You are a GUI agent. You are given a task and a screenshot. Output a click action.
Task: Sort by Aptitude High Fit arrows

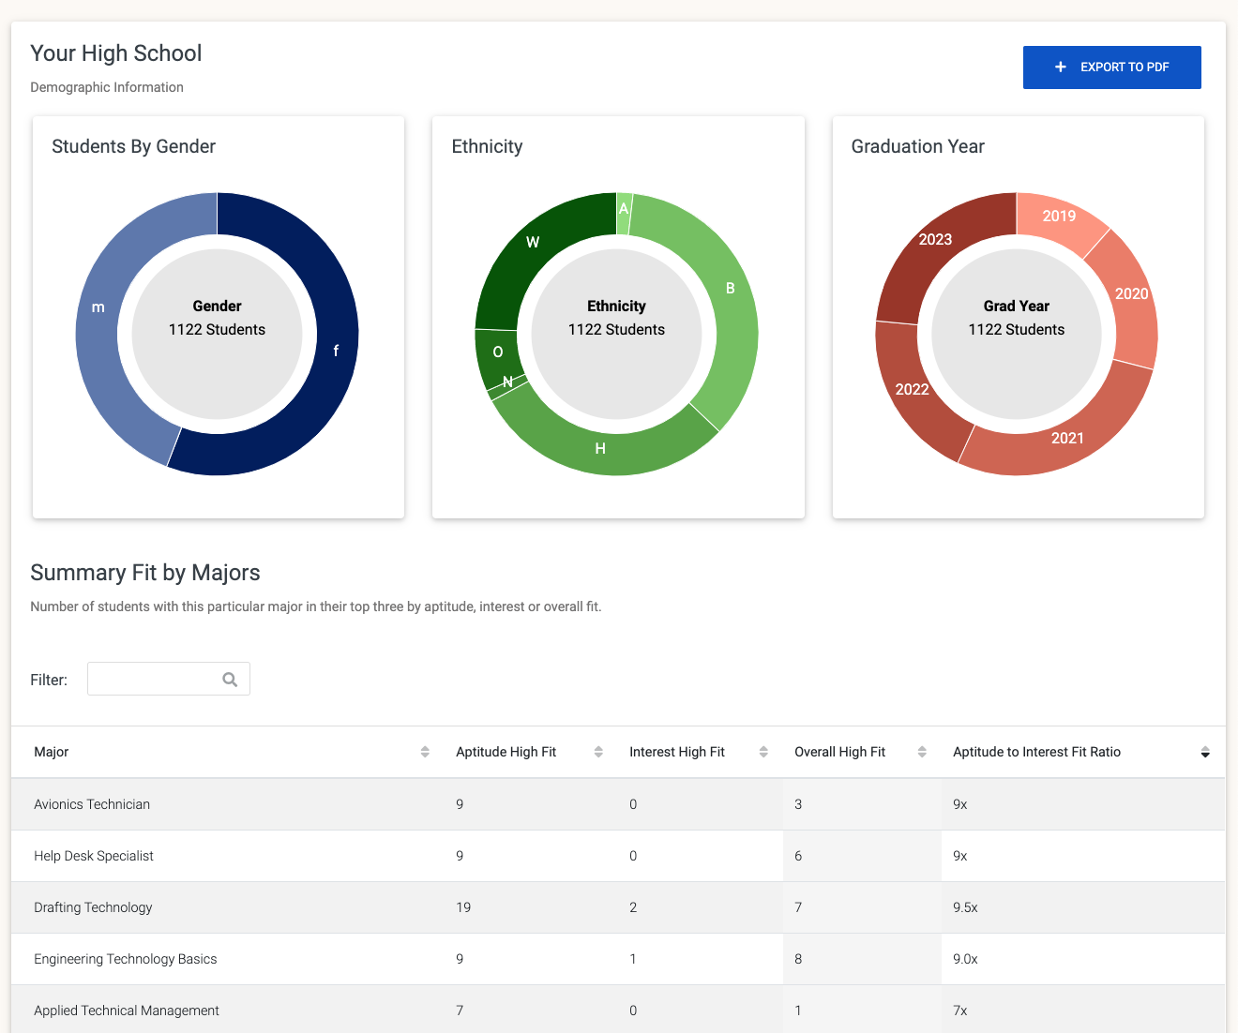click(598, 752)
